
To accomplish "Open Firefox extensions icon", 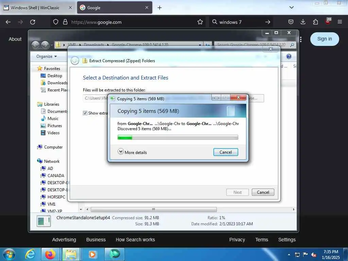I will (x=315, y=22).
